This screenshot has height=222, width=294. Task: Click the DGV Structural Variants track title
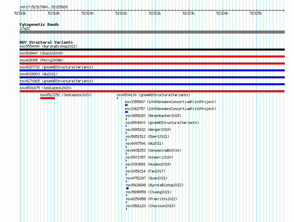(46, 42)
